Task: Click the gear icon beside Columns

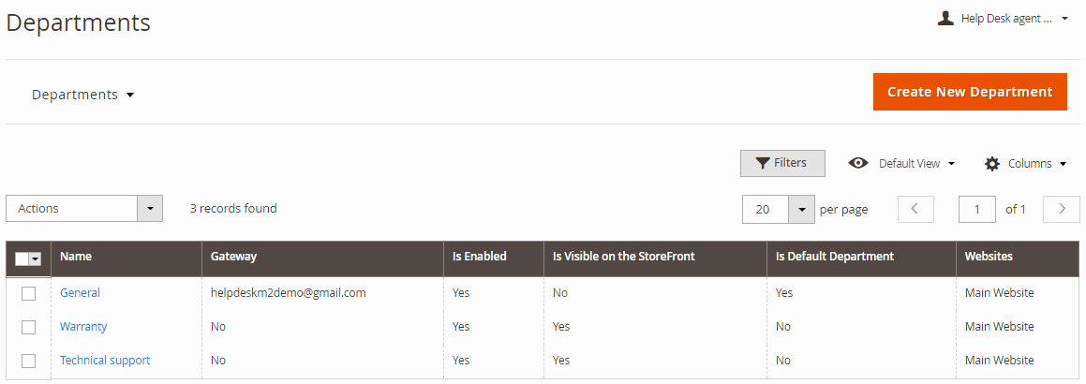Action: click(x=992, y=164)
